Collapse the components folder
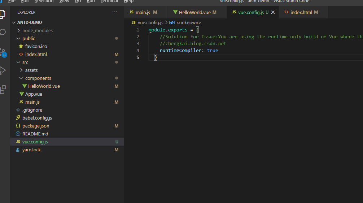The width and height of the screenshot is (363, 203). point(21,78)
